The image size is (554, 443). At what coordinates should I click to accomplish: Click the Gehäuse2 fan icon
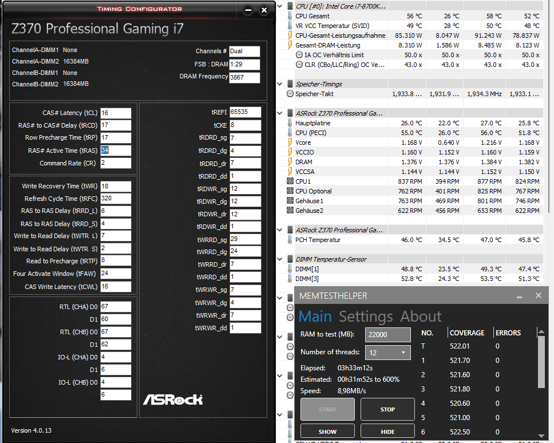(290, 211)
